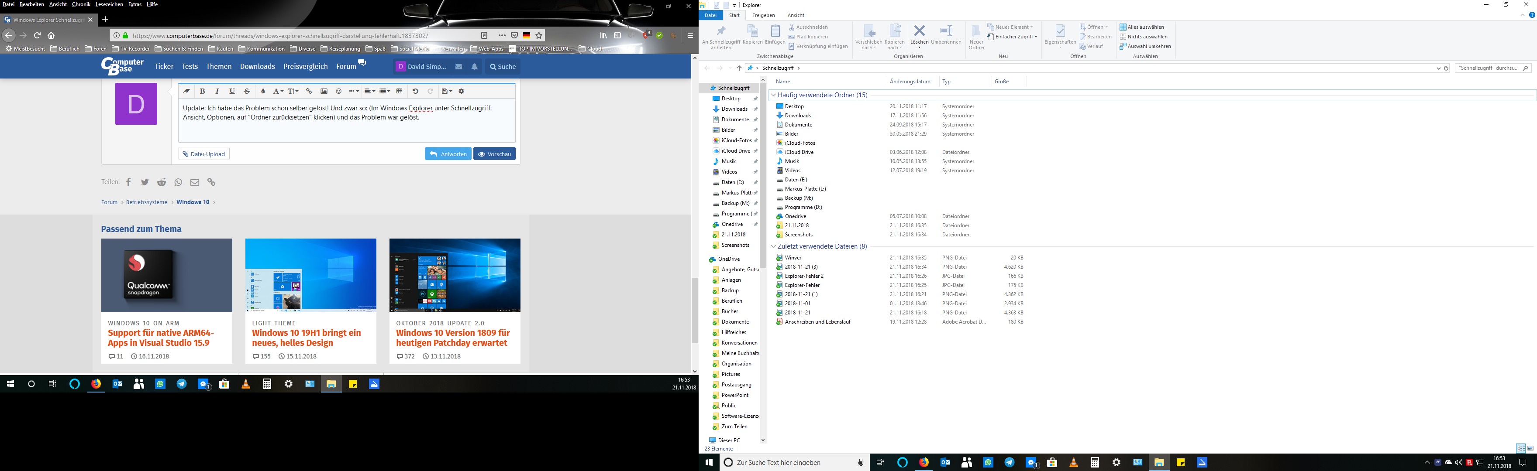Open the text color drop picker
1537x471 pixels.
(263, 91)
